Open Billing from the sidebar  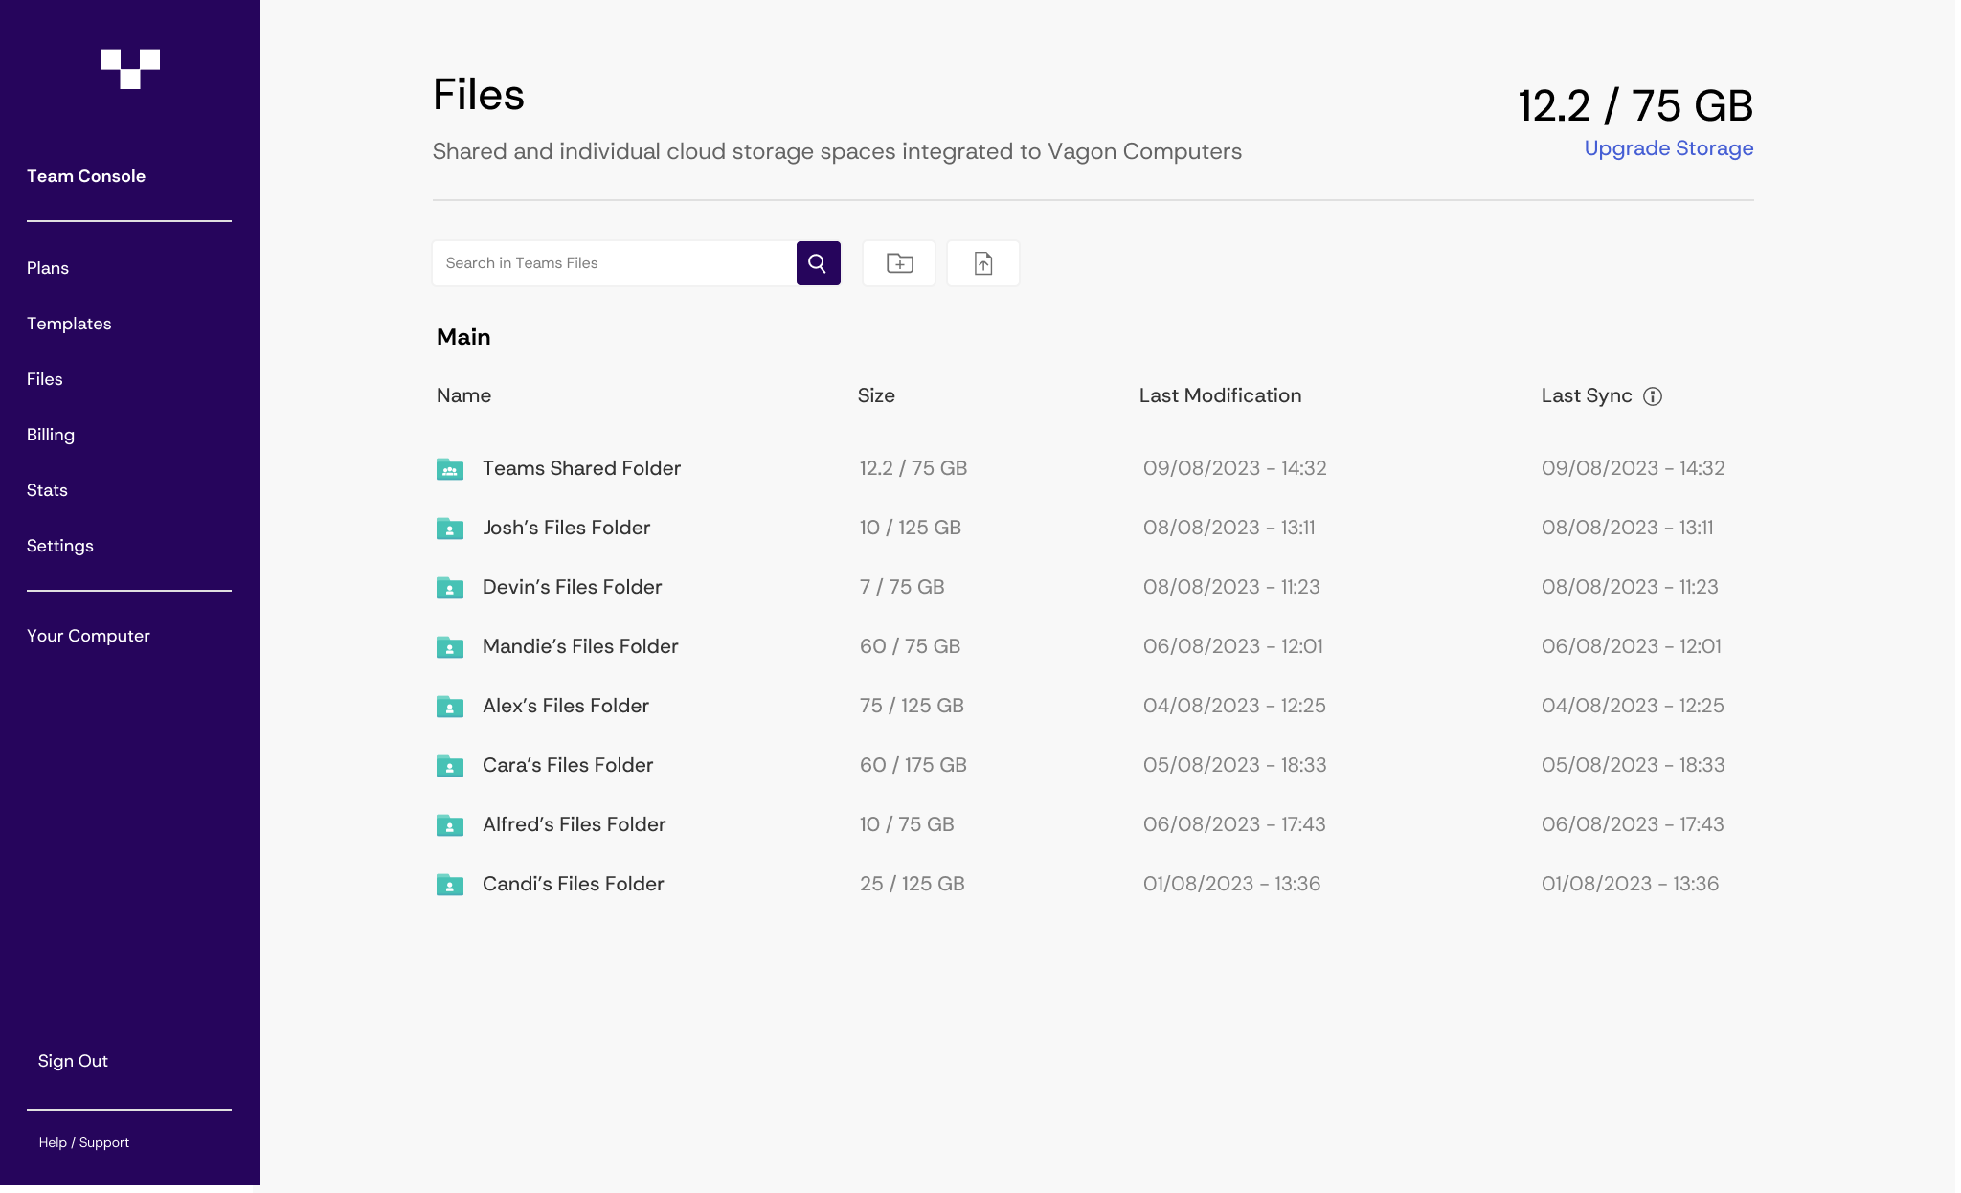(51, 435)
